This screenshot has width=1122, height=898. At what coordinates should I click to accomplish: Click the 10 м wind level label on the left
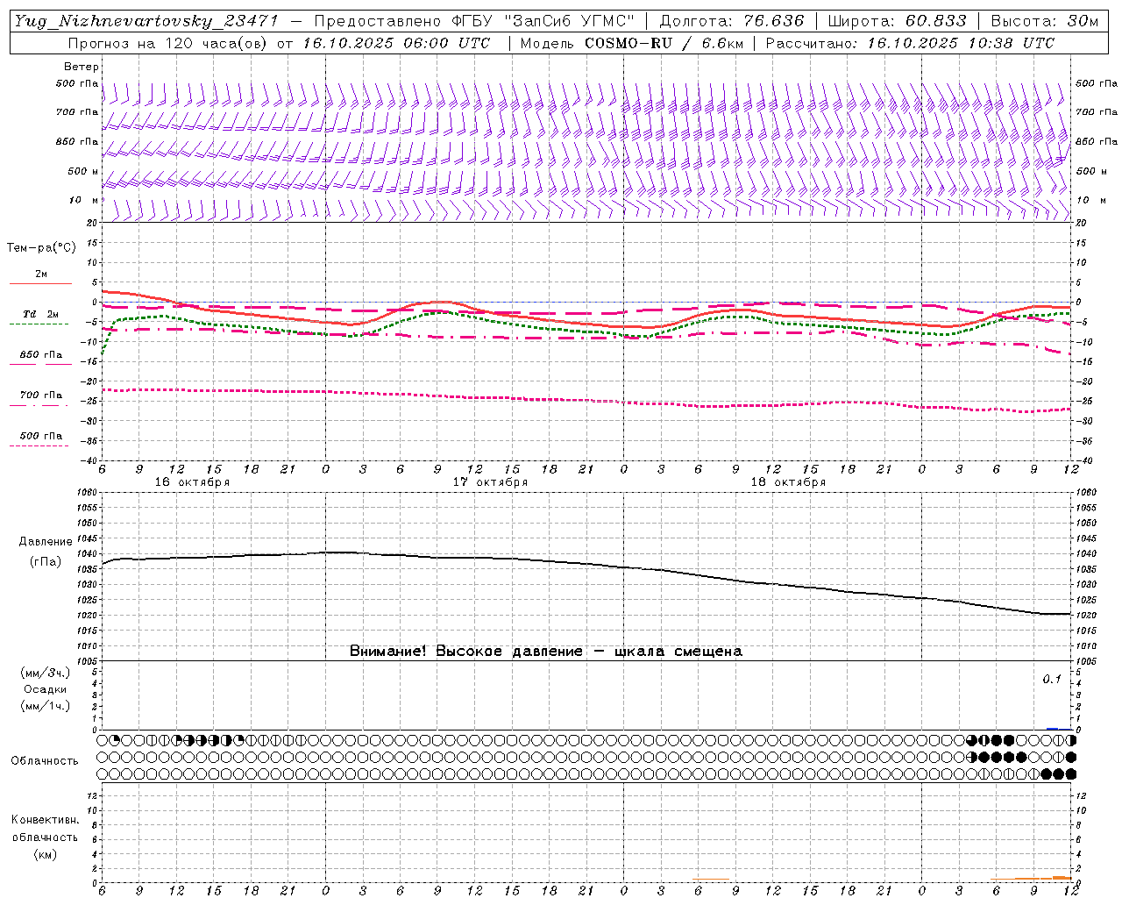83,200
